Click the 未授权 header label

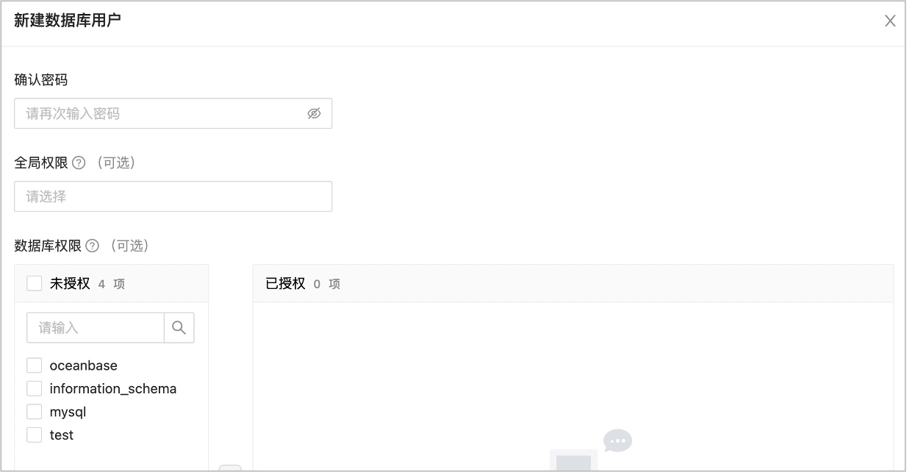click(x=70, y=284)
